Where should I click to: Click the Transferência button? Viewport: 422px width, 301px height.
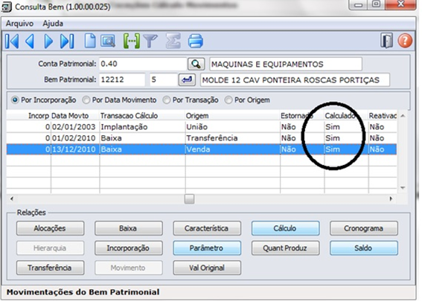click(x=50, y=268)
